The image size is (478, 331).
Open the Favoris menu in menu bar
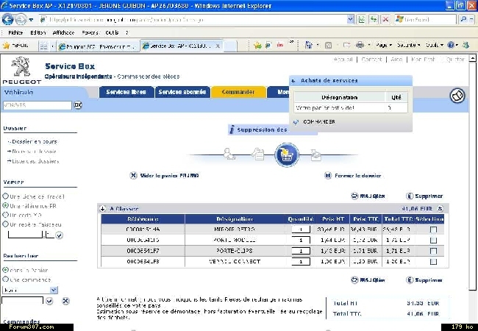[x=90, y=32]
